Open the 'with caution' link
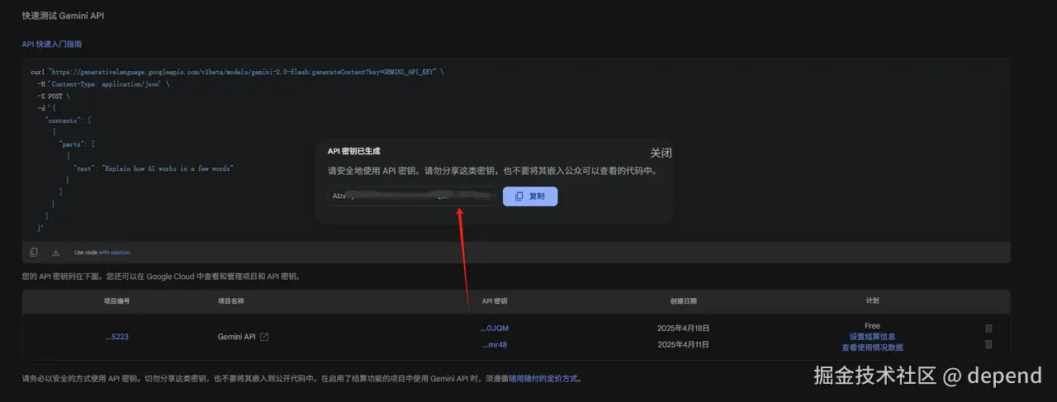This screenshot has height=402, width=1057. pyautogui.click(x=115, y=252)
